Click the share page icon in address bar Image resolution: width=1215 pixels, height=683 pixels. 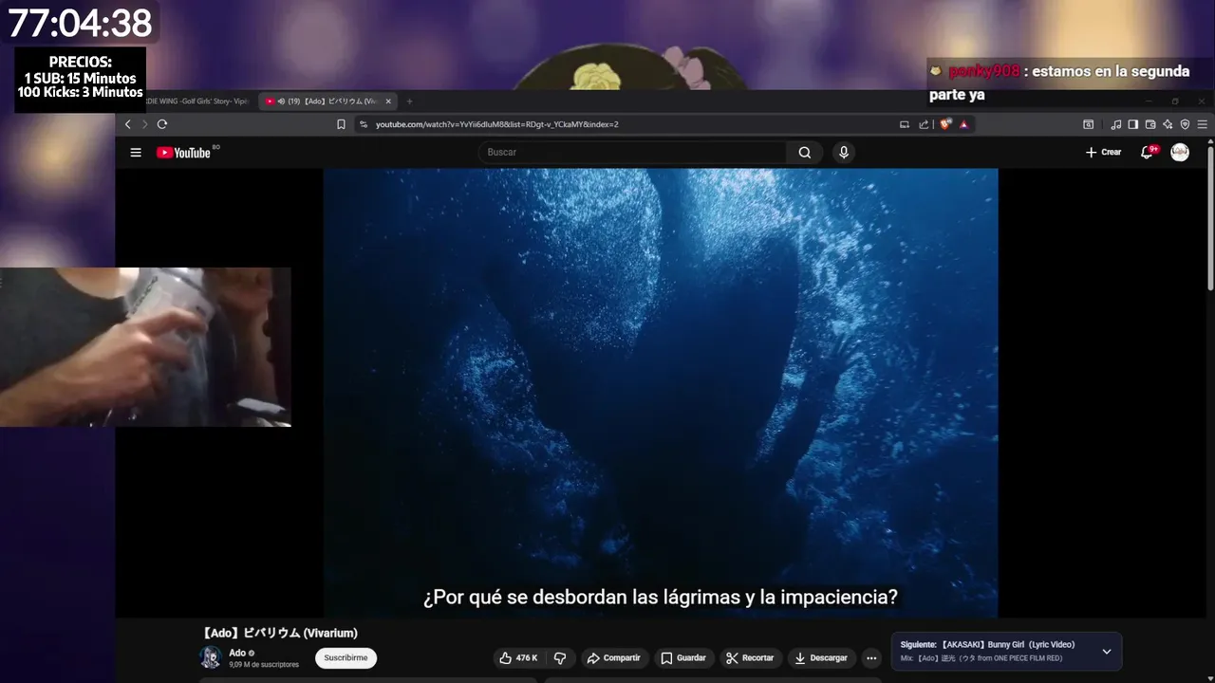click(924, 124)
